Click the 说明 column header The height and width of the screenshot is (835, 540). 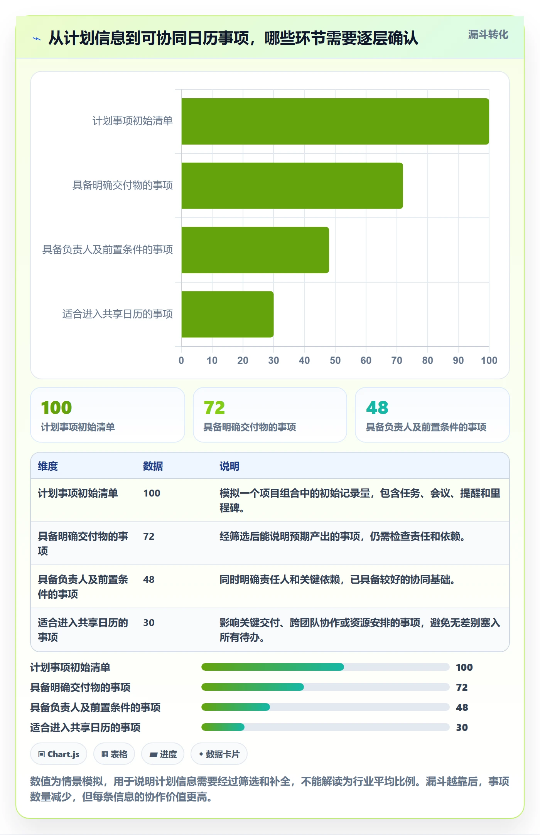229,466
